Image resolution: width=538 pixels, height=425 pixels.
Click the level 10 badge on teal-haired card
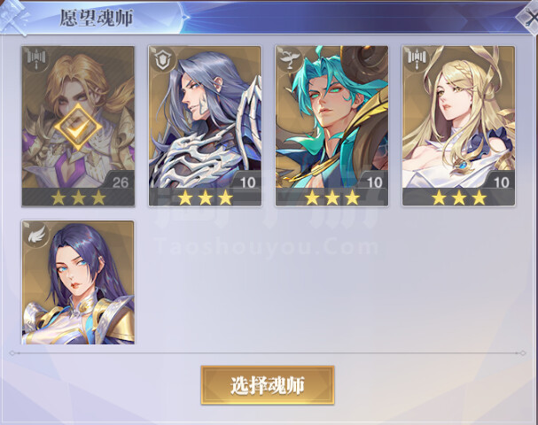[x=375, y=182]
